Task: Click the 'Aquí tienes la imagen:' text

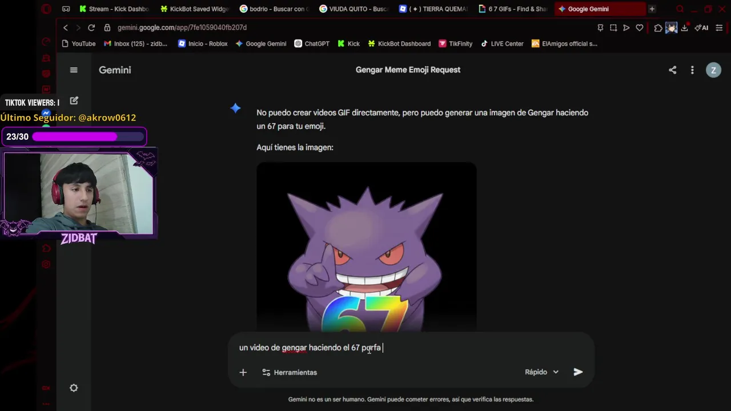Action: tap(295, 147)
